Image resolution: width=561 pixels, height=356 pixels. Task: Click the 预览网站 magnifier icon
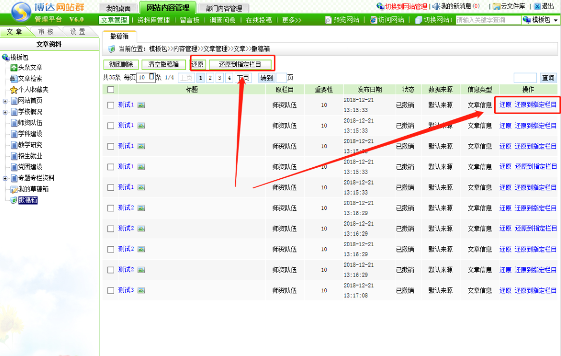click(x=328, y=20)
